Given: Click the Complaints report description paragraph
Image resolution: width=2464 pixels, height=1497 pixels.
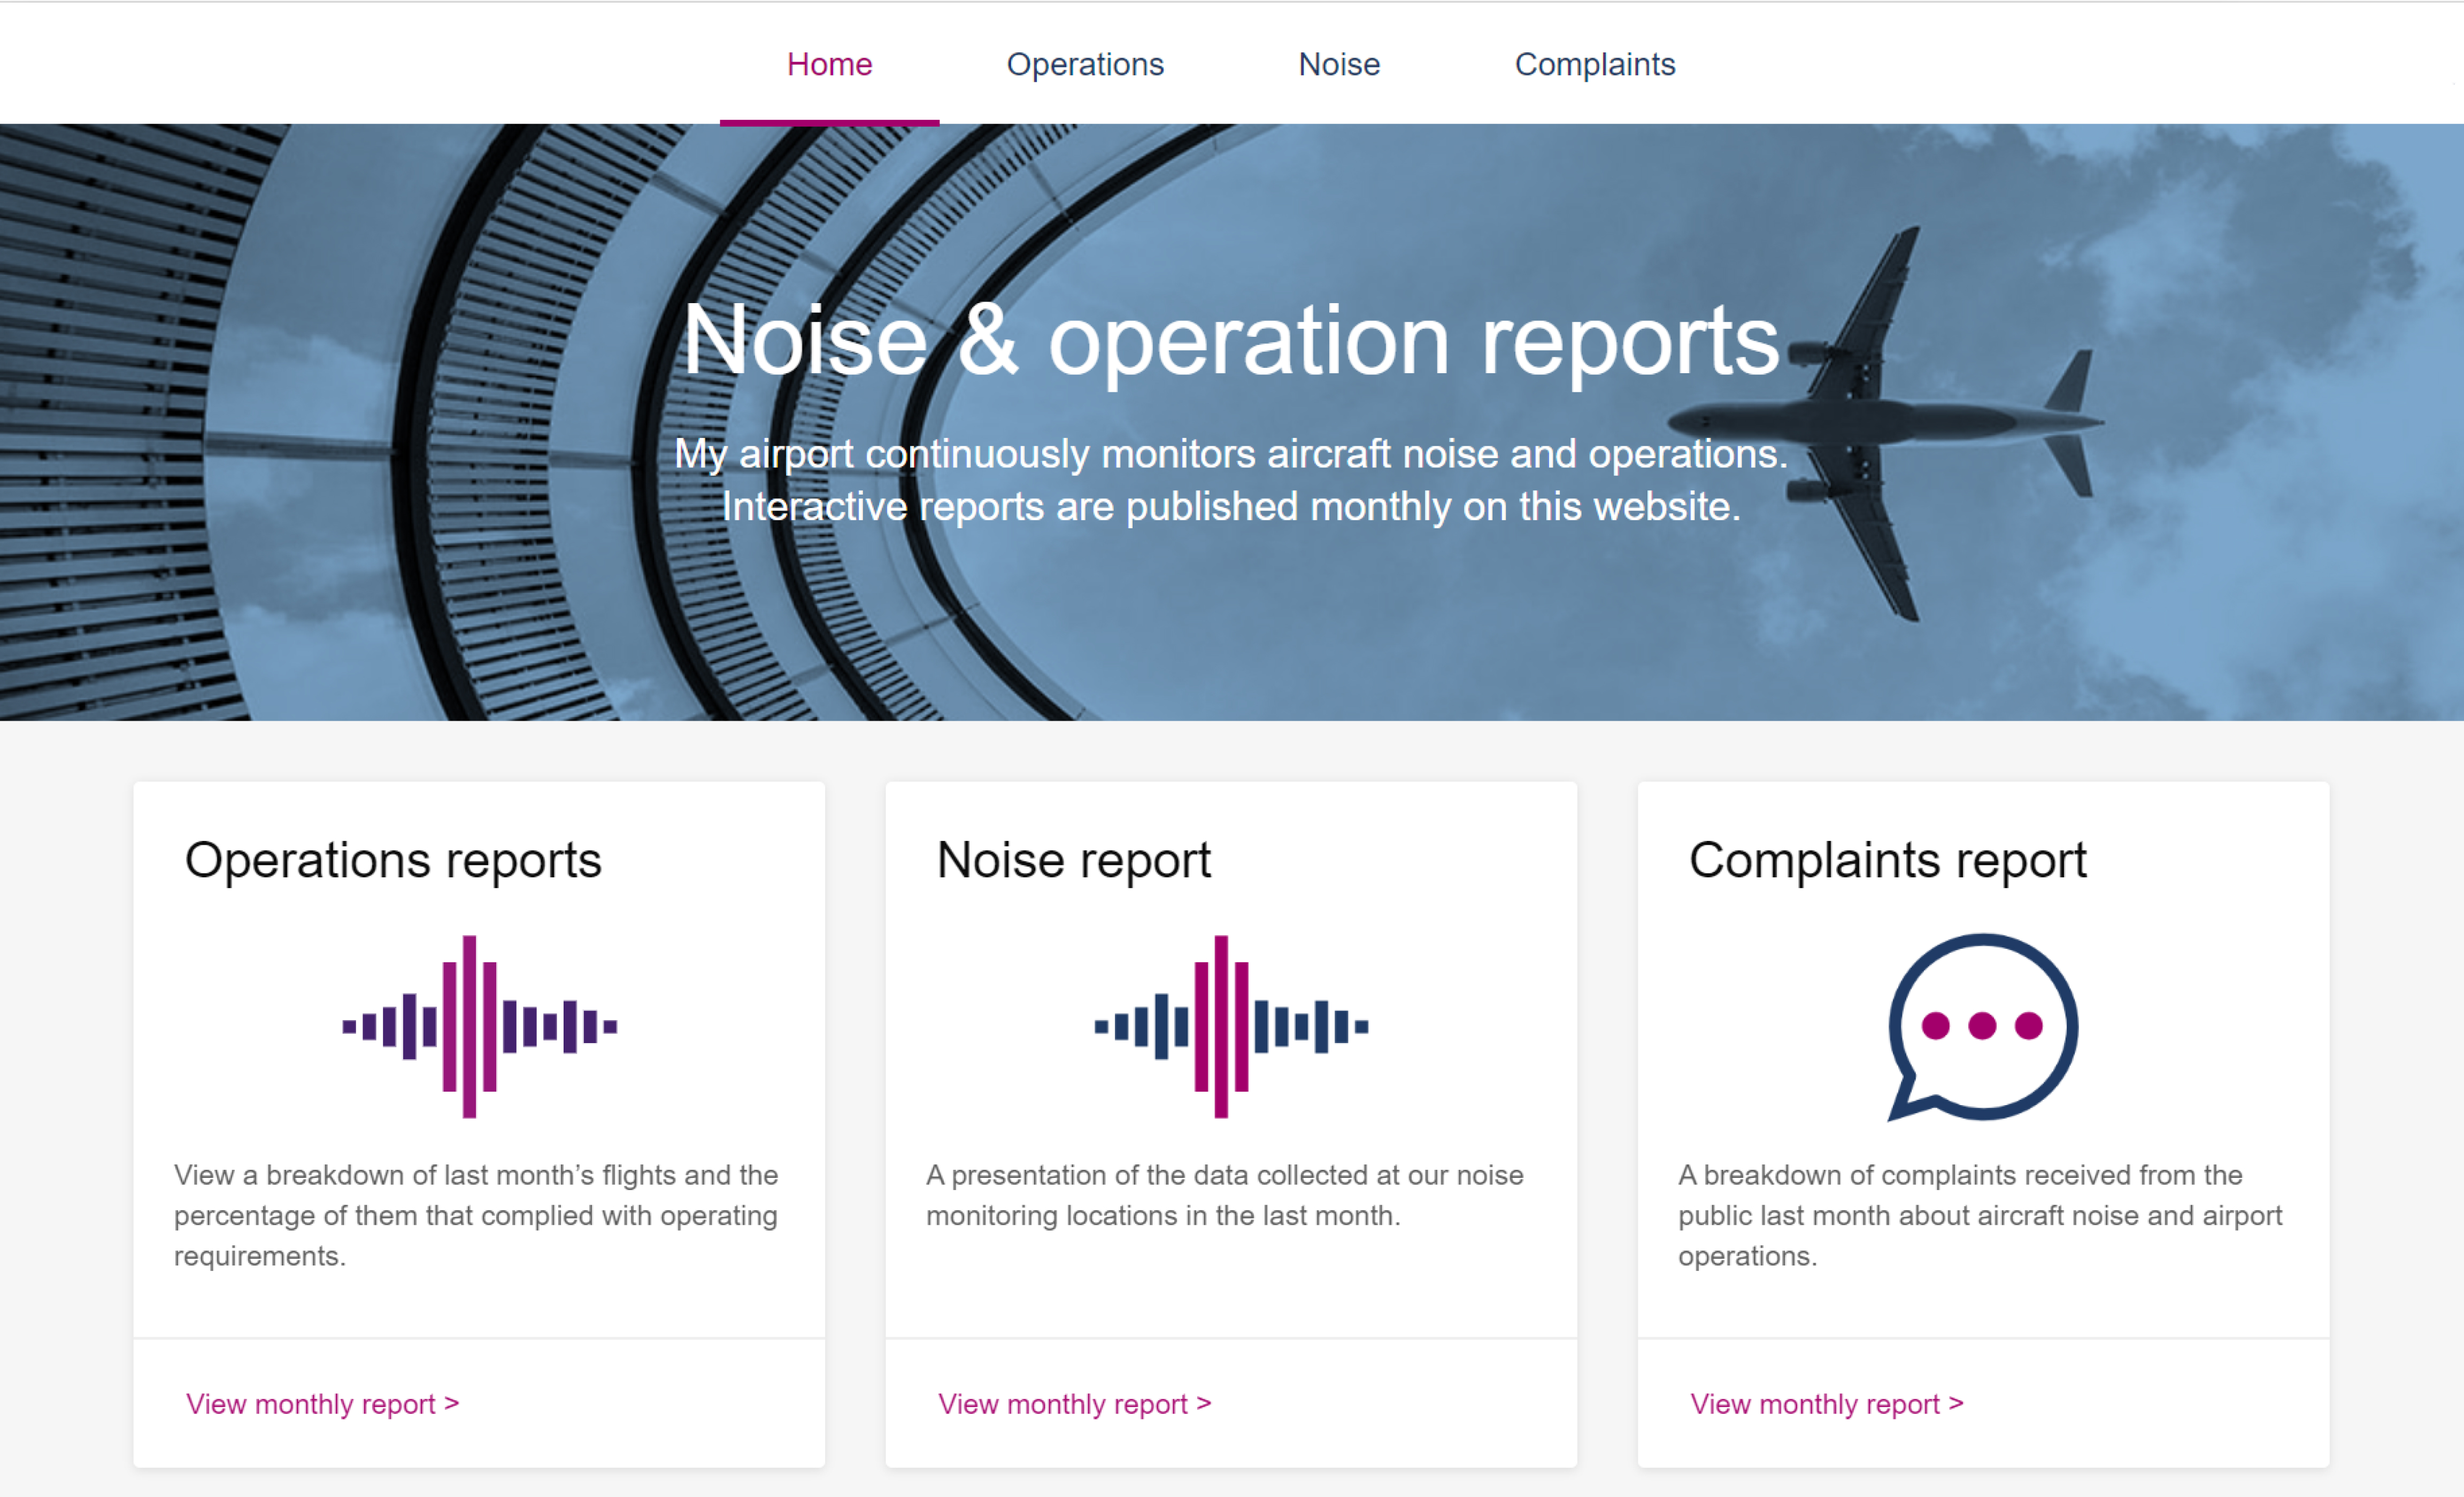Looking at the screenshot, I should (1980, 1214).
